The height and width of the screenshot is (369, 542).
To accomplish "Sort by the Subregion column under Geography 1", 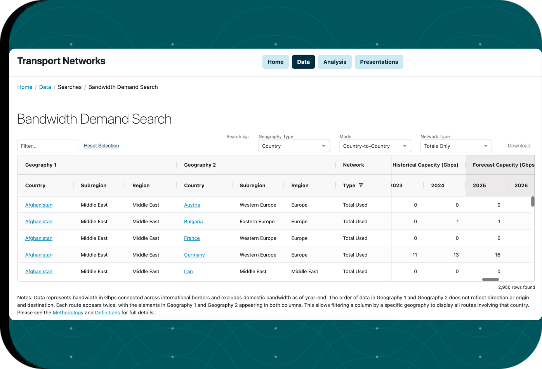I will click(94, 186).
